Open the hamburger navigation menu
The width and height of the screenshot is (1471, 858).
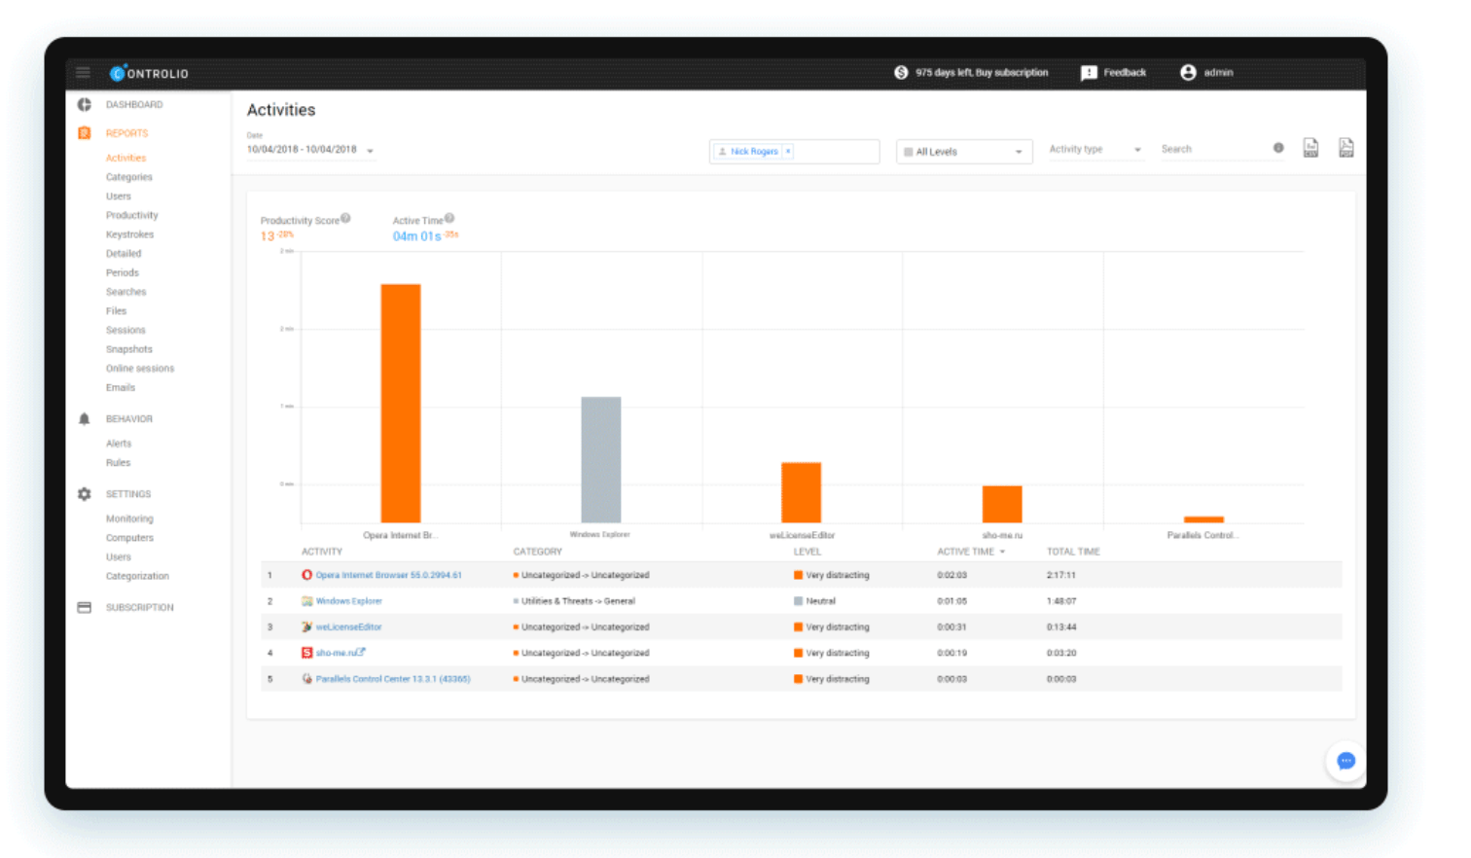pyautogui.click(x=83, y=72)
